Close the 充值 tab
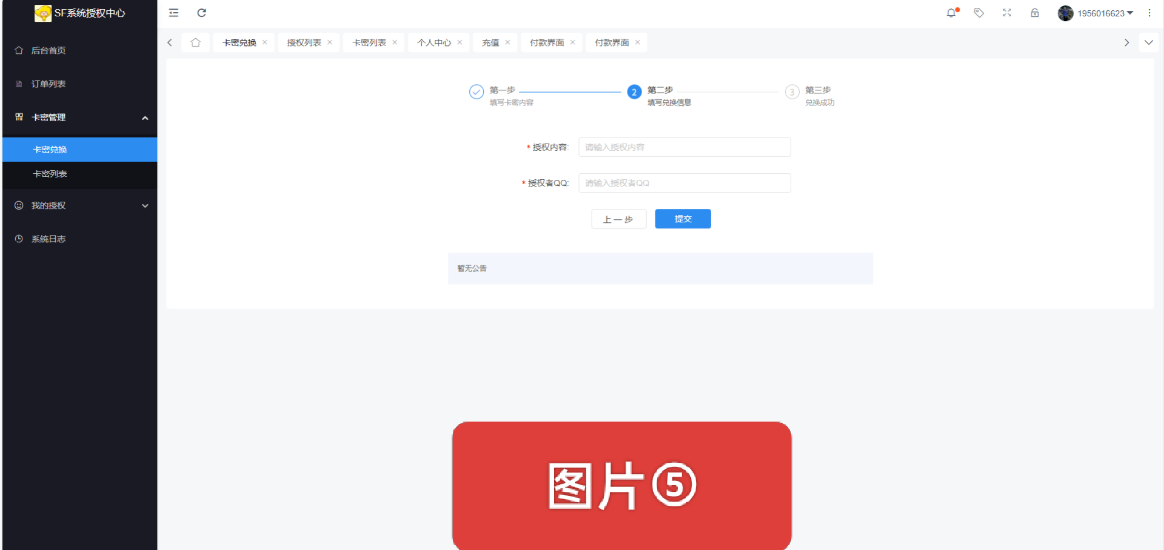The width and height of the screenshot is (1164, 550). point(507,42)
